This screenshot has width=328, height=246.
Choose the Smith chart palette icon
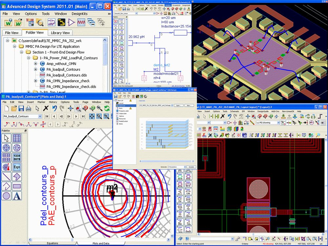pyautogui.click(x=17, y=148)
